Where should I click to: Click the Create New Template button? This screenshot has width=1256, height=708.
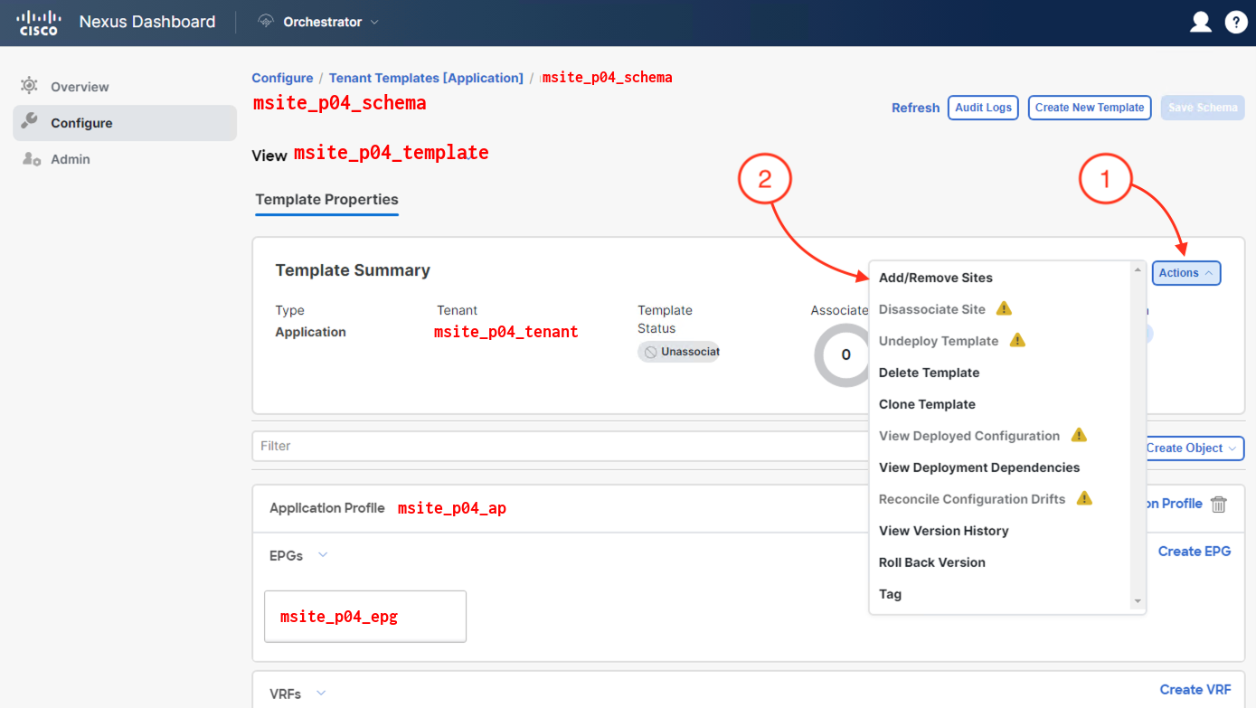1090,108
